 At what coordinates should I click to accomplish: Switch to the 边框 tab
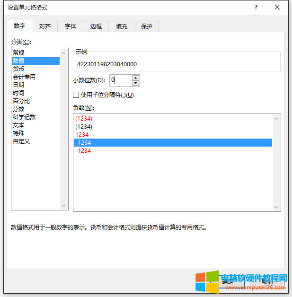click(x=96, y=26)
